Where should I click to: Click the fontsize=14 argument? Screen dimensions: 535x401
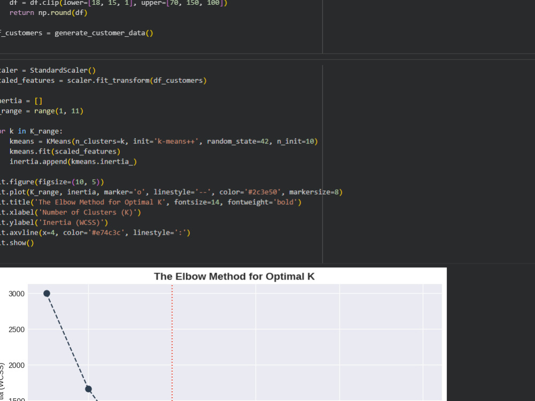[196, 202]
